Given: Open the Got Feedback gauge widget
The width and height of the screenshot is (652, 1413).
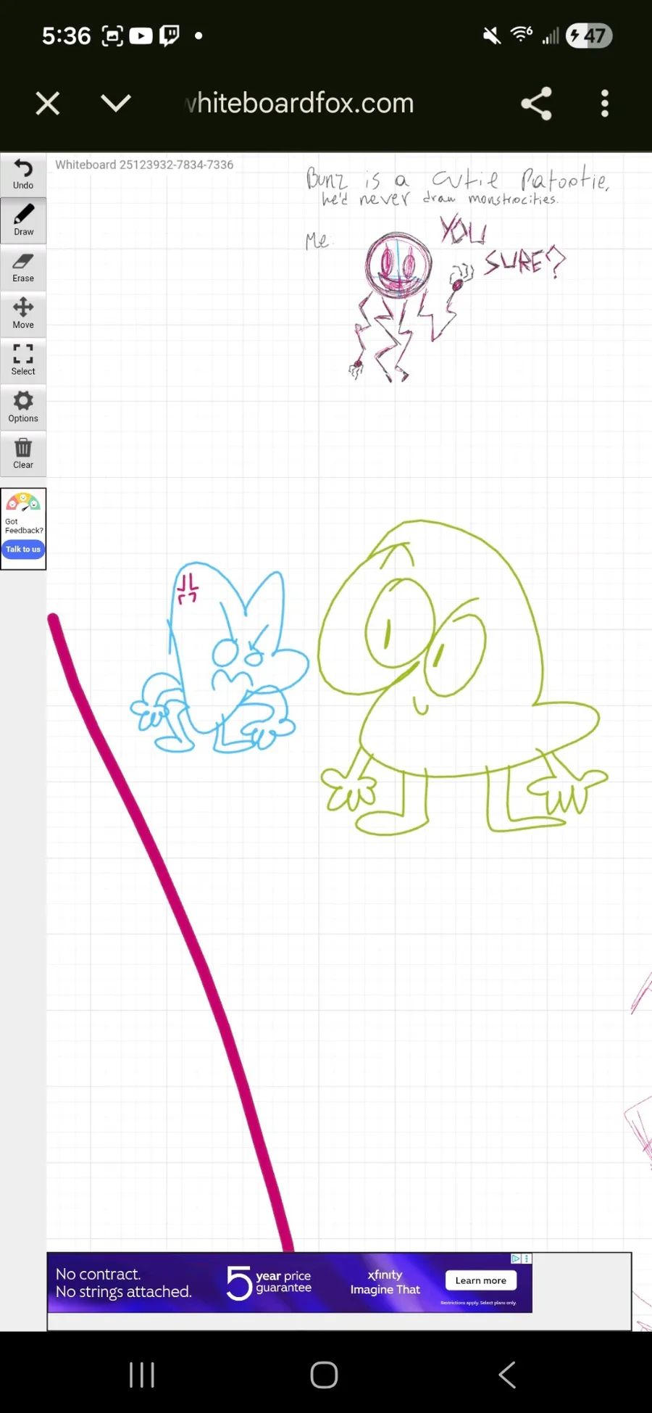Looking at the screenshot, I should click(x=23, y=529).
